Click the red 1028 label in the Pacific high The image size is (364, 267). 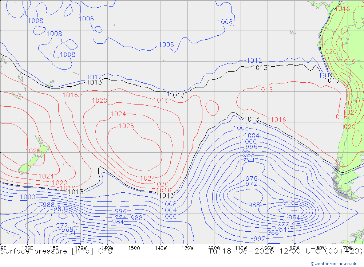coord(126,126)
